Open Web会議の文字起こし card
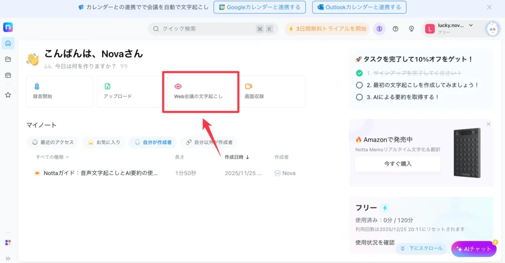 [201, 91]
